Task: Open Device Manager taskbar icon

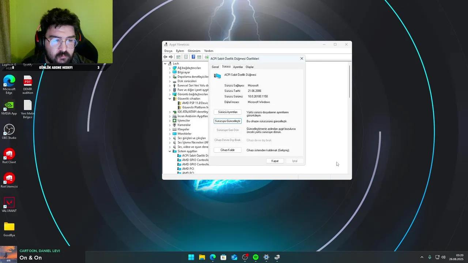Action: [277, 257]
